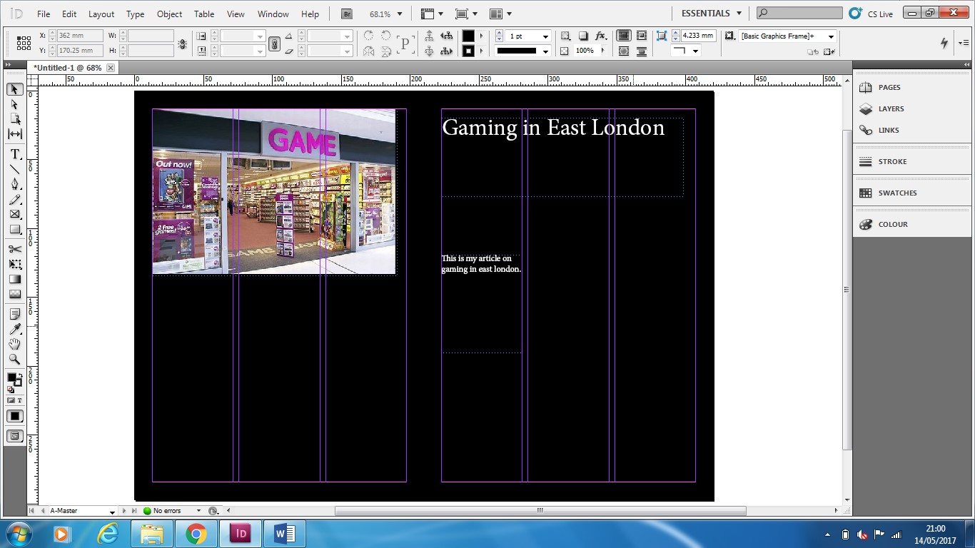975x548 pixels.
Task: Open the A-Master page selector dropdown
Action: click(112, 512)
